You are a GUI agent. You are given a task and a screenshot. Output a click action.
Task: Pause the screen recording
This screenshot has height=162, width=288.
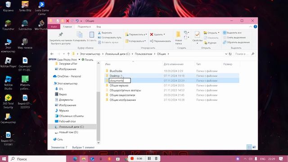(x=149, y=158)
